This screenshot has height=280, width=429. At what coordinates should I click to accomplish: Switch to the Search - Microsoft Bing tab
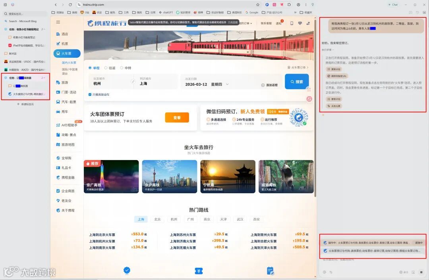tap(22, 21)
